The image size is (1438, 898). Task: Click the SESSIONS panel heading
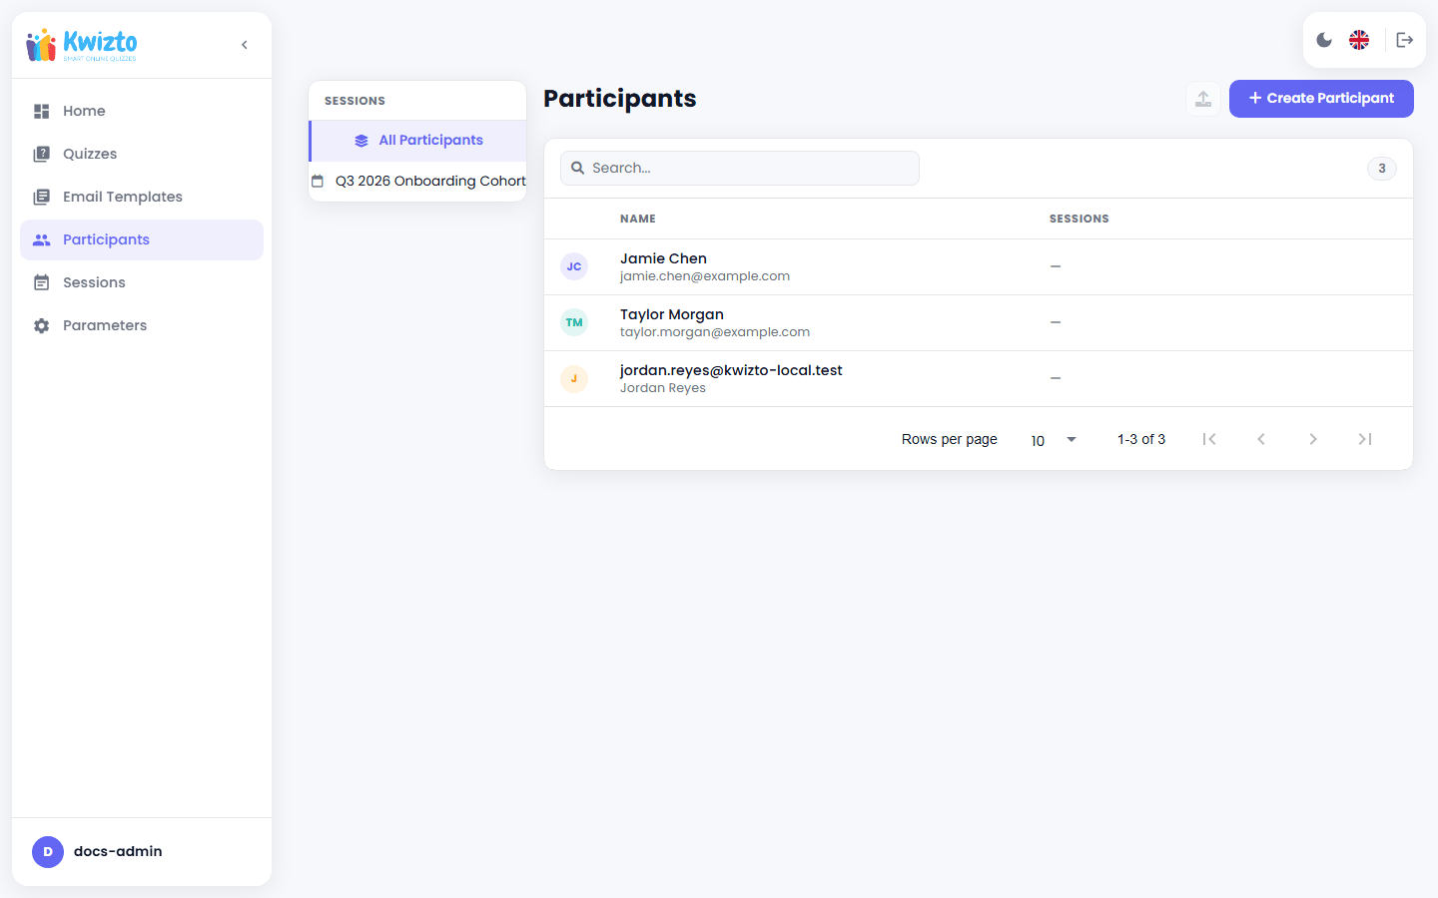pos(355,101)
